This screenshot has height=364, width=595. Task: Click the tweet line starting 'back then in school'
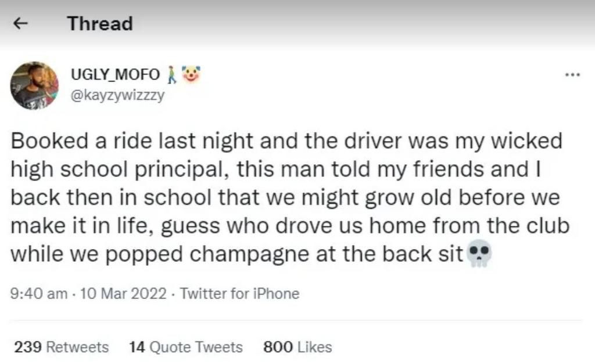pos(285,197)
